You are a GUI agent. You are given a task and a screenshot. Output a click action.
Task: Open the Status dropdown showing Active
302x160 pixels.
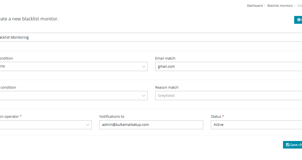(256, 125)
